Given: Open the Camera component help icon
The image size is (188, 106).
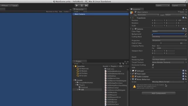Looking at the screenshot, I should click(183, 29).
